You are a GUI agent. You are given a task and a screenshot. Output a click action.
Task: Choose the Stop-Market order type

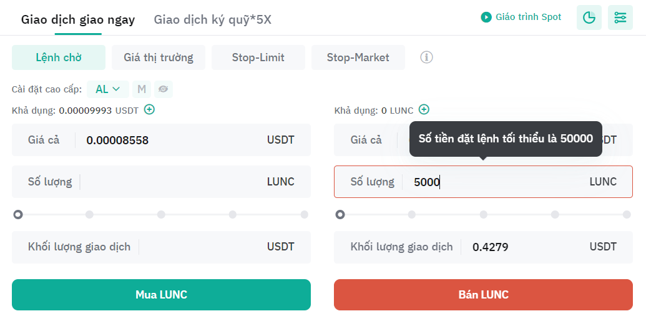click(358, 57)
